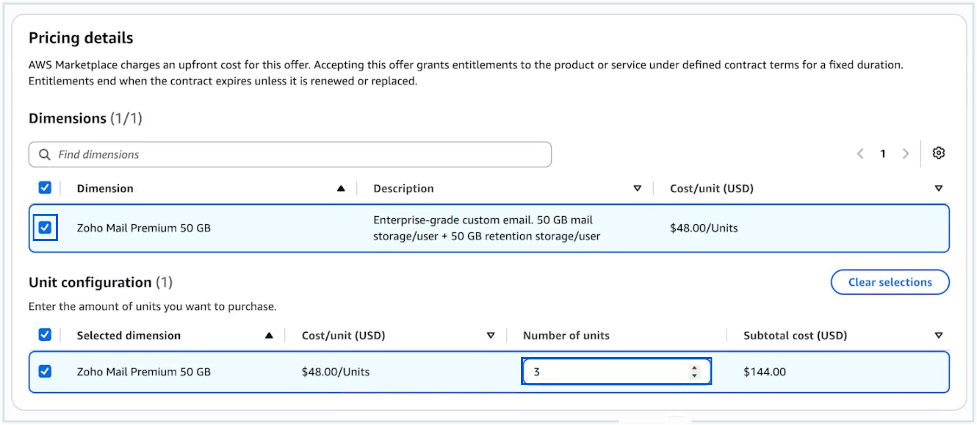Sort by Subtotal cost using its arrow
Image resolution: width=977 pixels, height=425 pixels.
click(938, 336)
